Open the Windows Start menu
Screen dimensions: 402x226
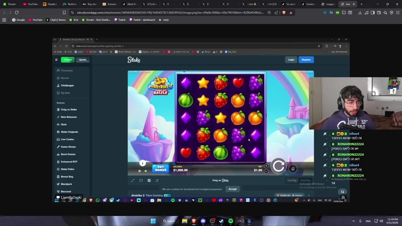[153, 221]
